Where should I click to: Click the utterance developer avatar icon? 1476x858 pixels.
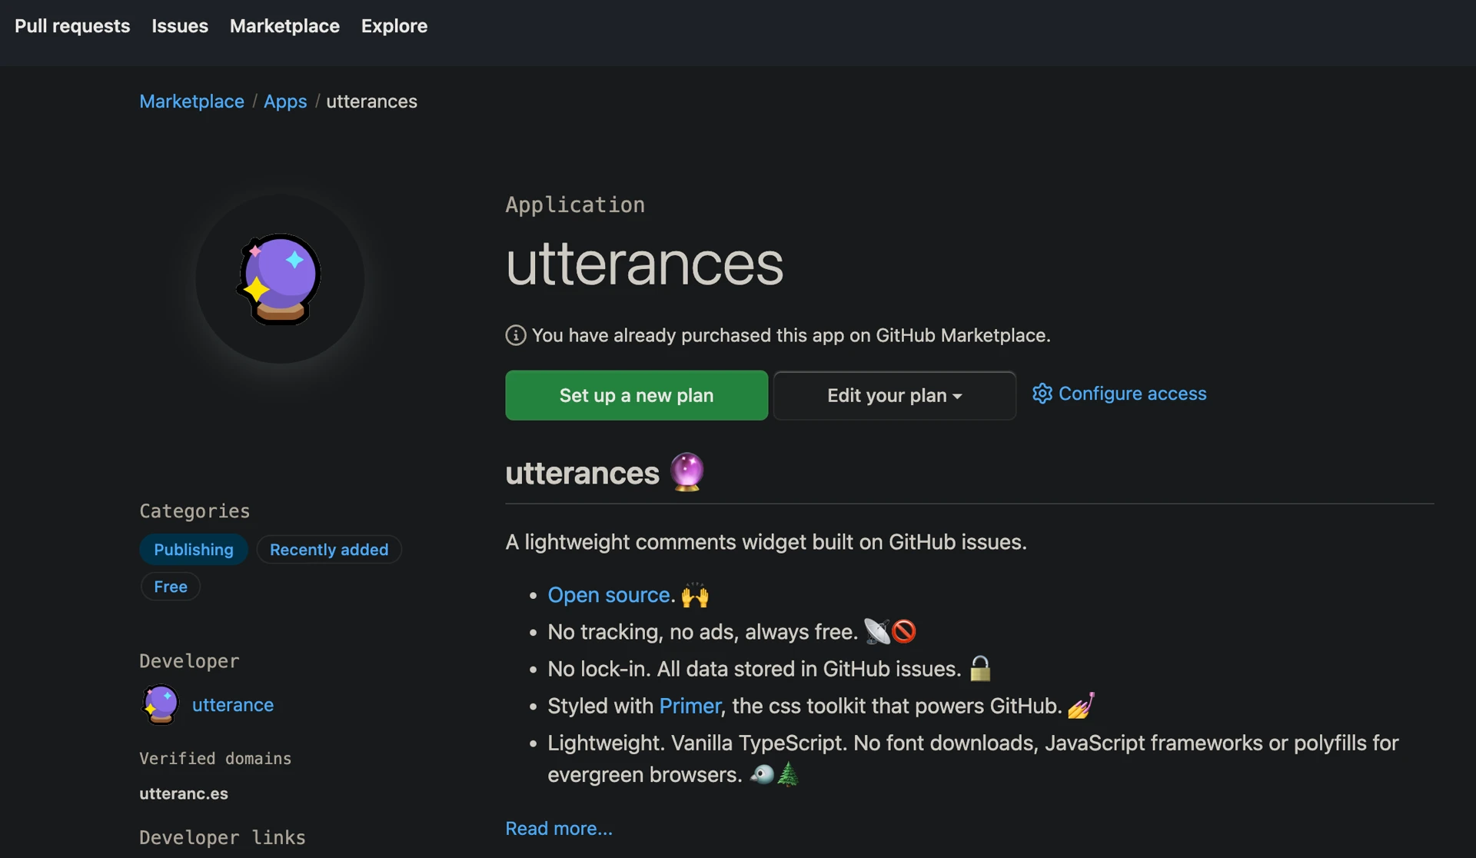click(x=161, y=704)
